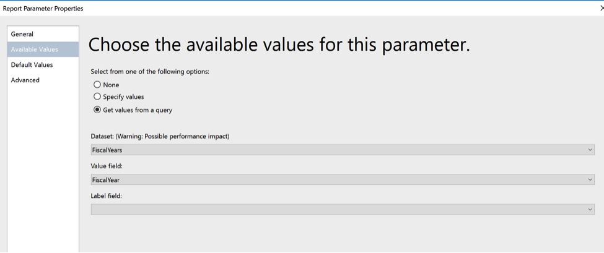The height and width of the screenshot is (253, 604).
Task: Click the Report Parameter Properties title bar text
Action: tap(43, 8)
